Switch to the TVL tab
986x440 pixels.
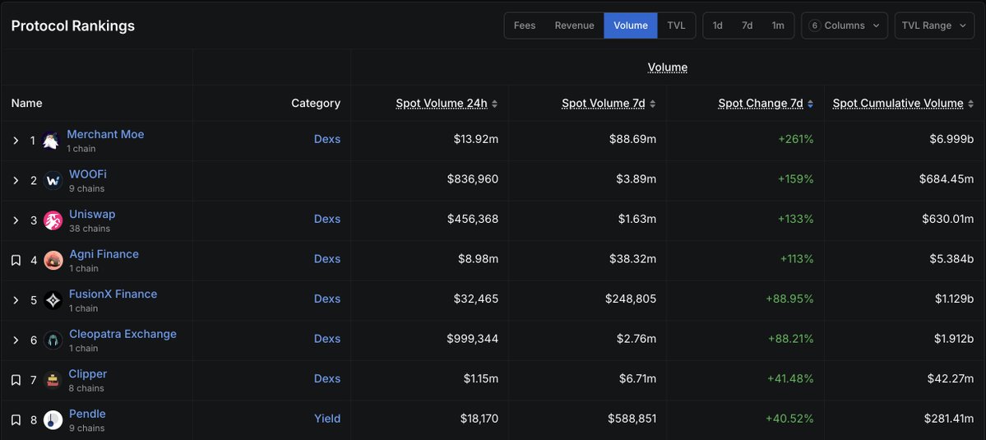coord(676,25)
